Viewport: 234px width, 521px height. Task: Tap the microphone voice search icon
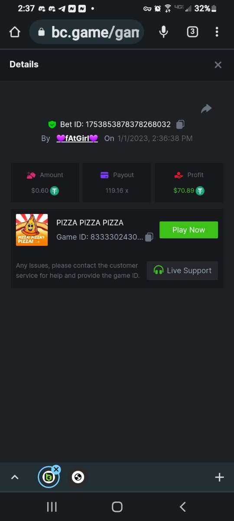coord(163,32)
